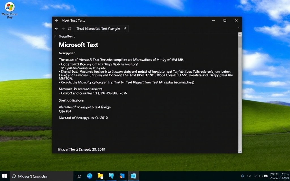Click the search magnifier icon in the taskbar
Viewport: 290px width, 181px height.
(x=14, y=176)
